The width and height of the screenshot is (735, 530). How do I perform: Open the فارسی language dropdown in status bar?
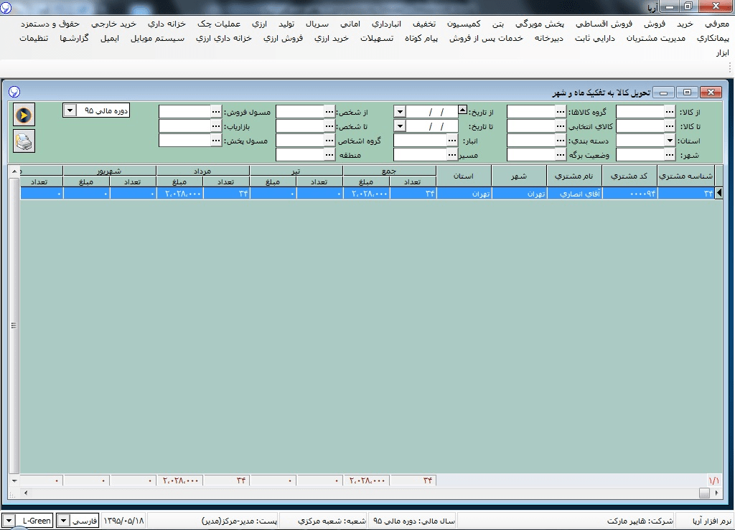coord(63,521)
